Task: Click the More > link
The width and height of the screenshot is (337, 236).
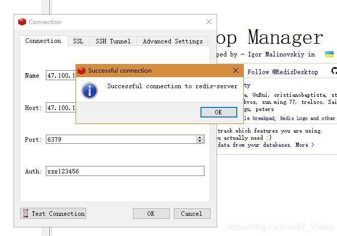Action: 305,145
